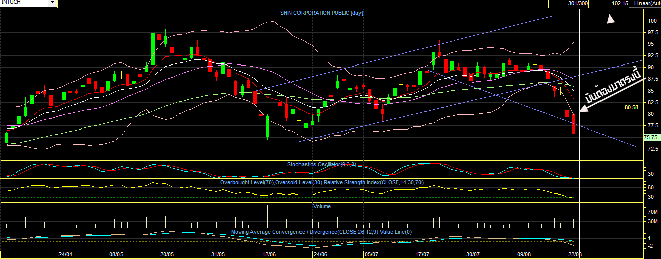The image size is (661, 259).
Task: Select the Linear(Auto) scale mode label
Action: coord(647,3)
